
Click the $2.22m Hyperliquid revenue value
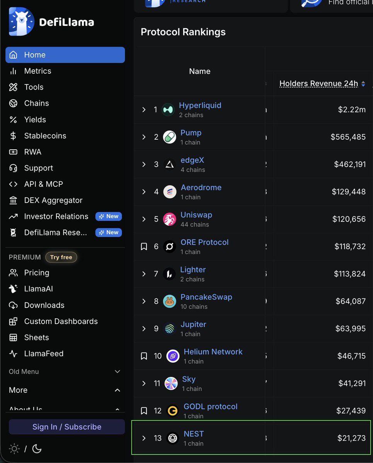[352, 110]
